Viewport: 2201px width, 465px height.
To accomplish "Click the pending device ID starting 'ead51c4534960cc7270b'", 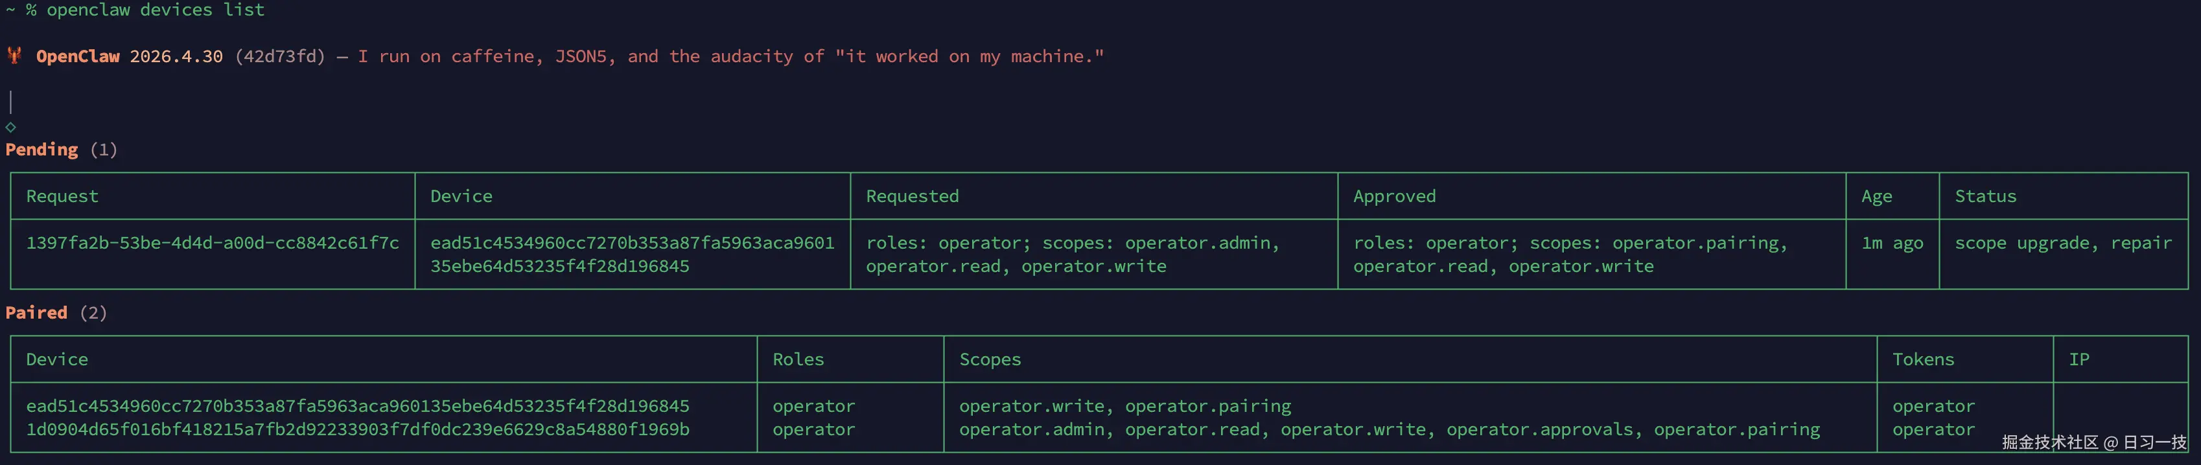I will (x=633, y=255).
